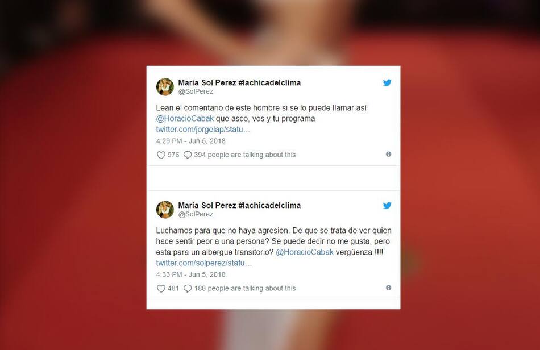This screenshot has height=350, width=540.
Task: Follow the twitter.com/jorgelap/statu… link
Action: pos(203,130)
